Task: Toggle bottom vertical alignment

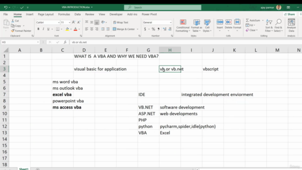Action: click(x=97, y=22)
